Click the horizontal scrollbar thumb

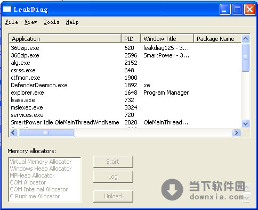coord(46,133)
